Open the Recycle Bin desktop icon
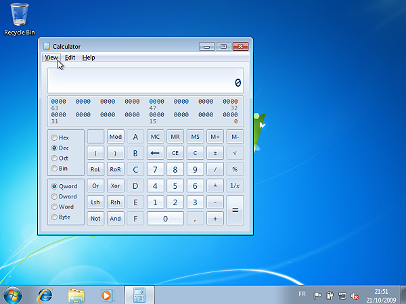 (20, 18)
